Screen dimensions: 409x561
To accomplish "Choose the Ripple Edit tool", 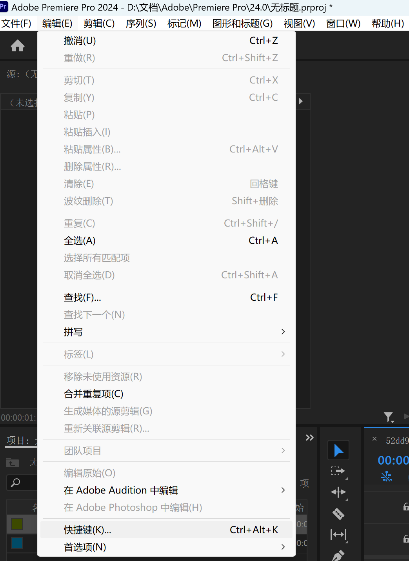I will click(338, 492).
